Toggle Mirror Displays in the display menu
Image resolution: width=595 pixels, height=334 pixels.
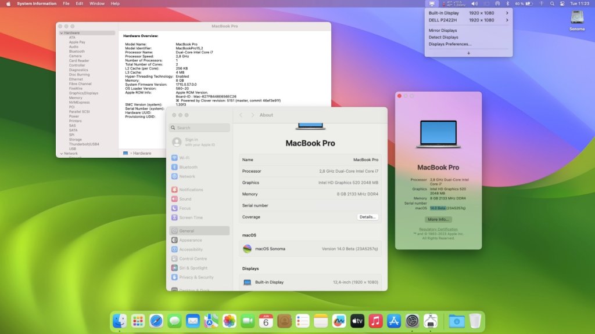pyautogui.click(x=443, y=31)
